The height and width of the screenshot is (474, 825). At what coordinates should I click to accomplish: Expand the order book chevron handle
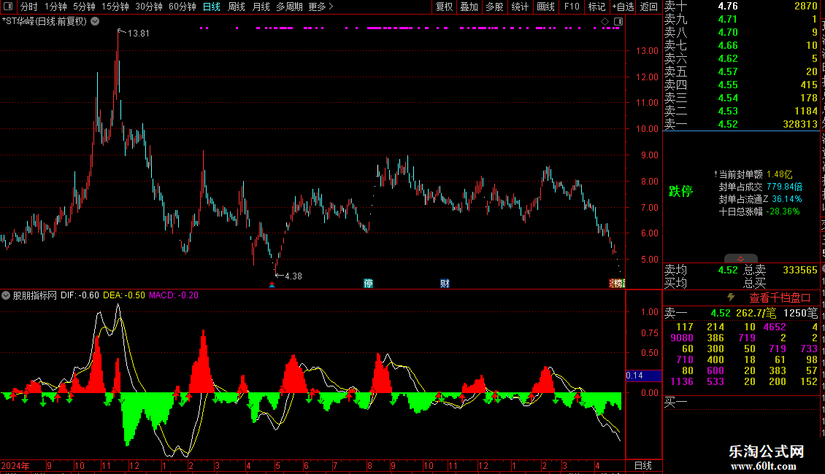pos(741,259)
